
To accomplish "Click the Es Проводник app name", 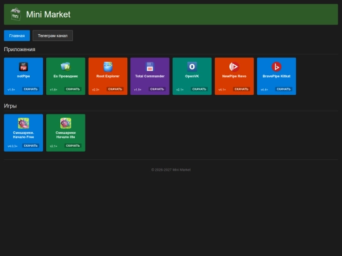I will [66, 76].
